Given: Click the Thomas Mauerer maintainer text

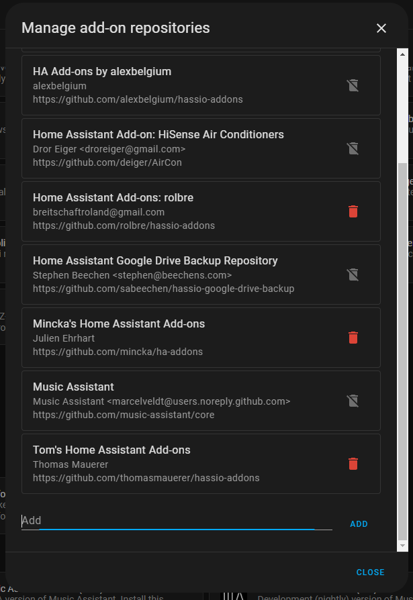Looking at the screenshot, I should pyautogui.click(x=71, y=465).
